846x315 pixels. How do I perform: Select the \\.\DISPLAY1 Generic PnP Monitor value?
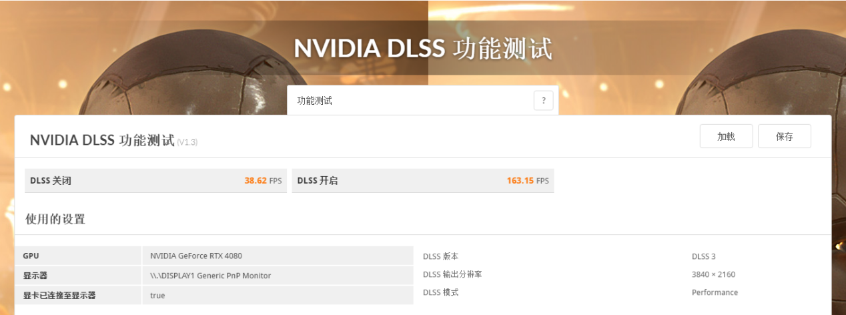211,275
